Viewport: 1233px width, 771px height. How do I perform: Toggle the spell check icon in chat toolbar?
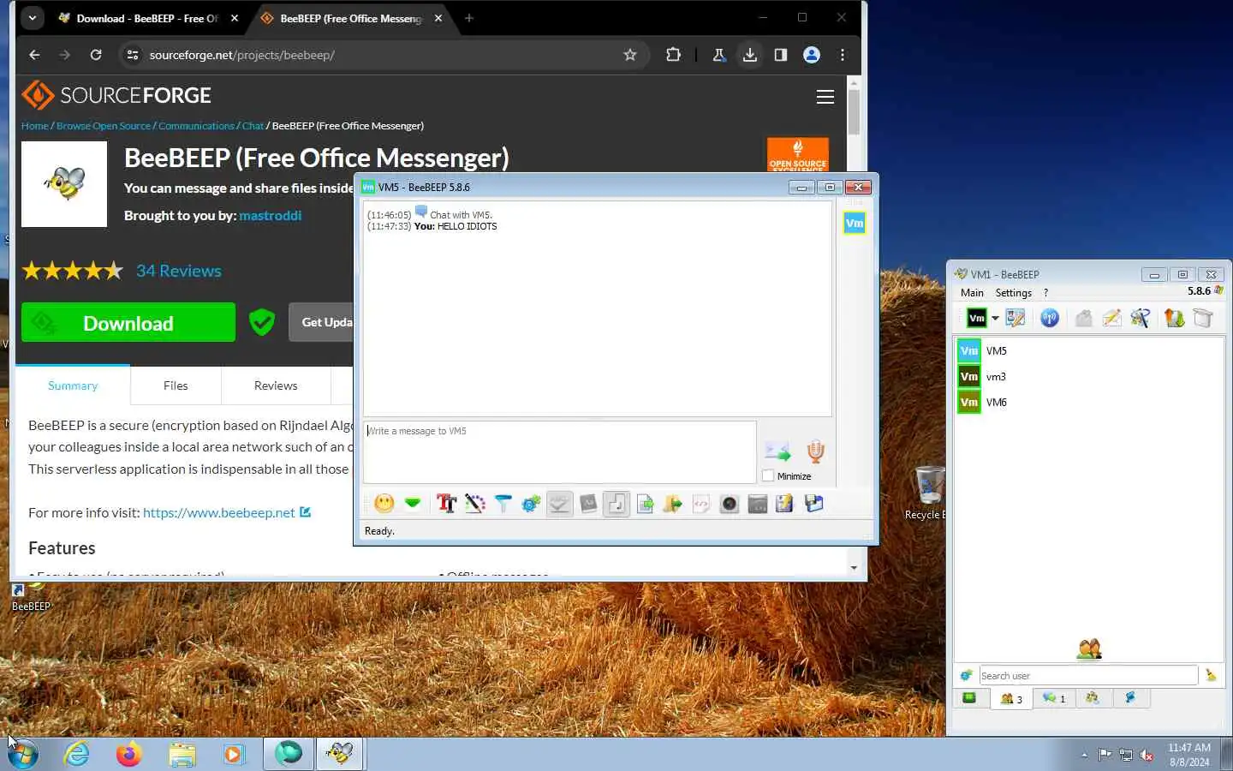pos(559,504)
